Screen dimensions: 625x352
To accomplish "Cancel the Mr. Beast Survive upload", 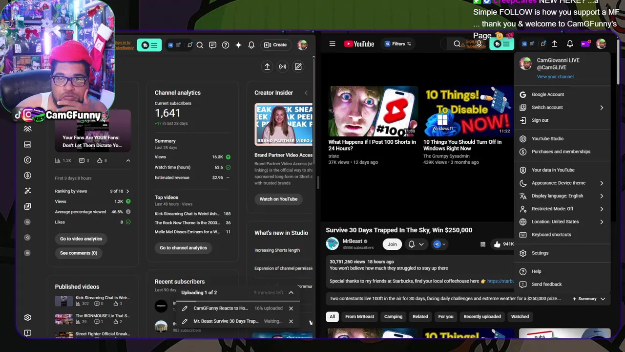I will click(291, 321).
